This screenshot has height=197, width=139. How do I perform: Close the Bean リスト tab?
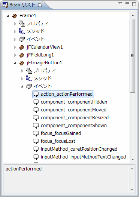point(40,5)
